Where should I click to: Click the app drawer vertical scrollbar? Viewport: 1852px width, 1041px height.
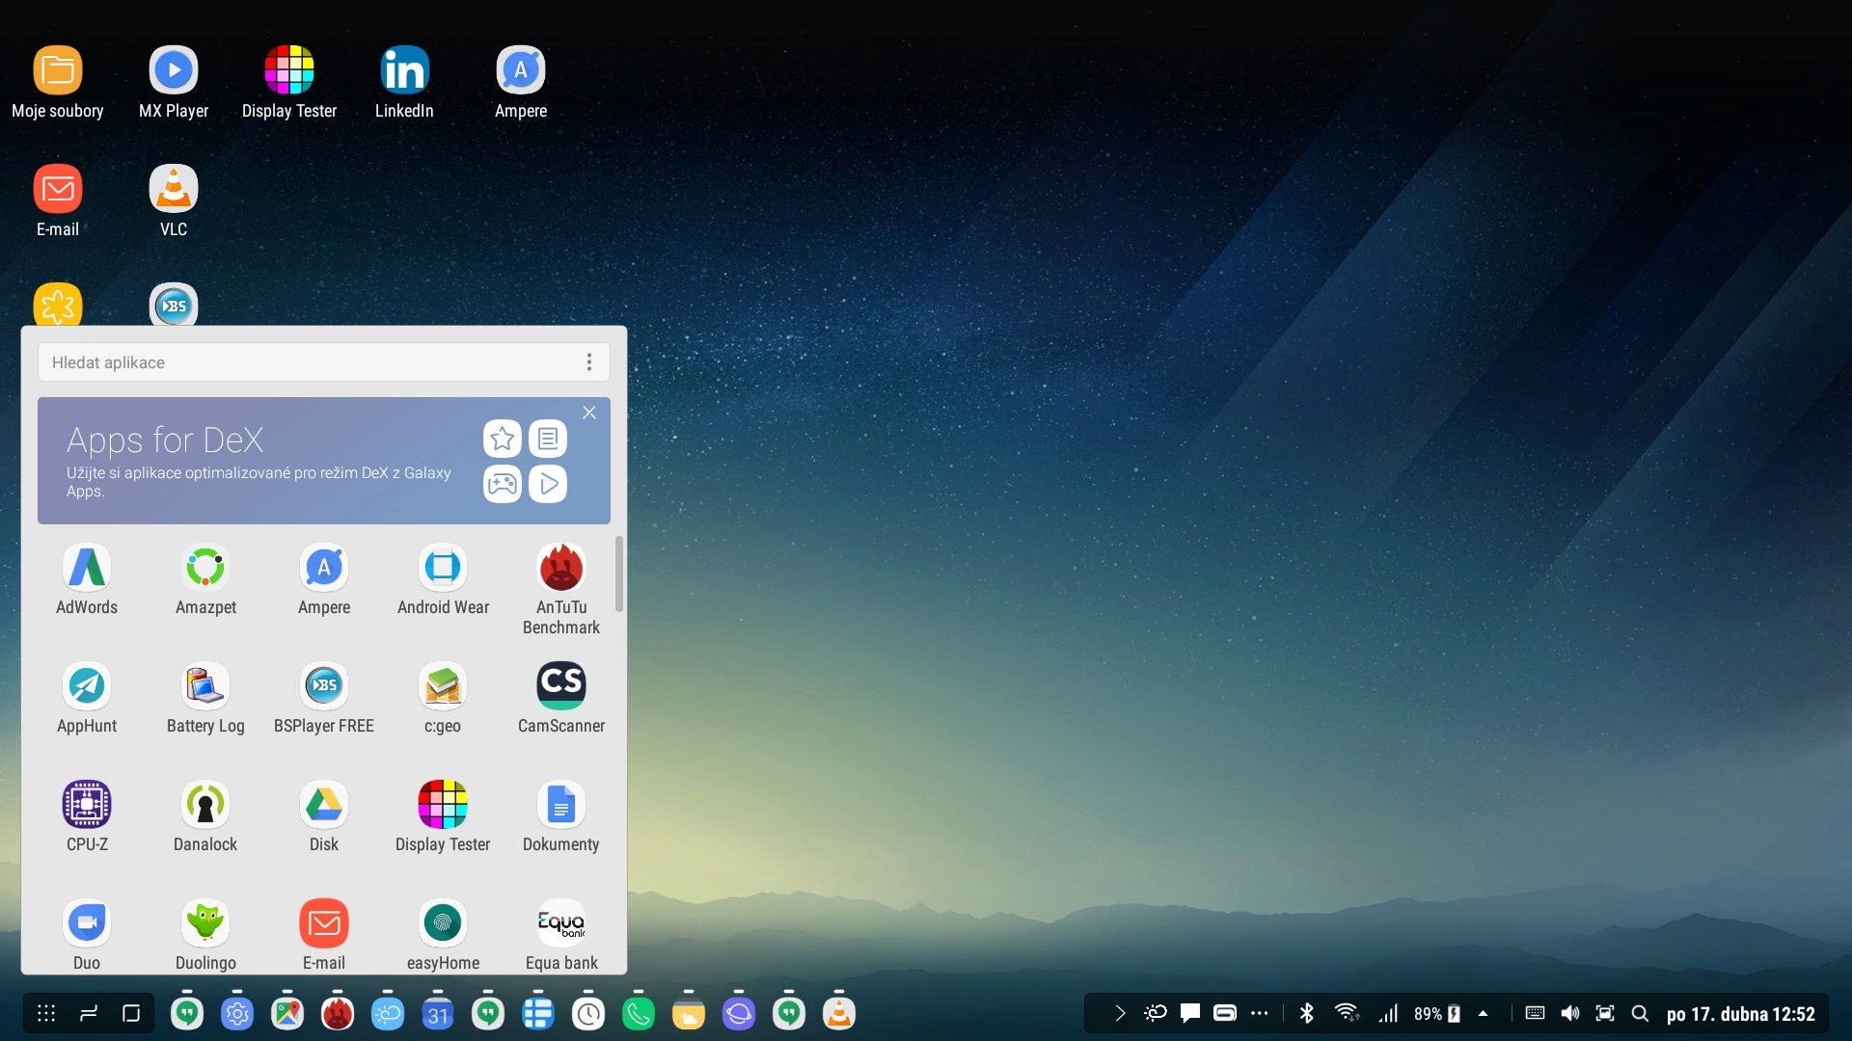(x=619, y=574)
